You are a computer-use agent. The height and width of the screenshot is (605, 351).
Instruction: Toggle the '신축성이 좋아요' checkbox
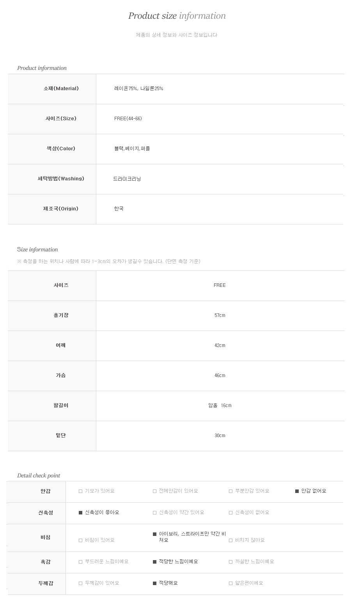(x=81, y=512)
